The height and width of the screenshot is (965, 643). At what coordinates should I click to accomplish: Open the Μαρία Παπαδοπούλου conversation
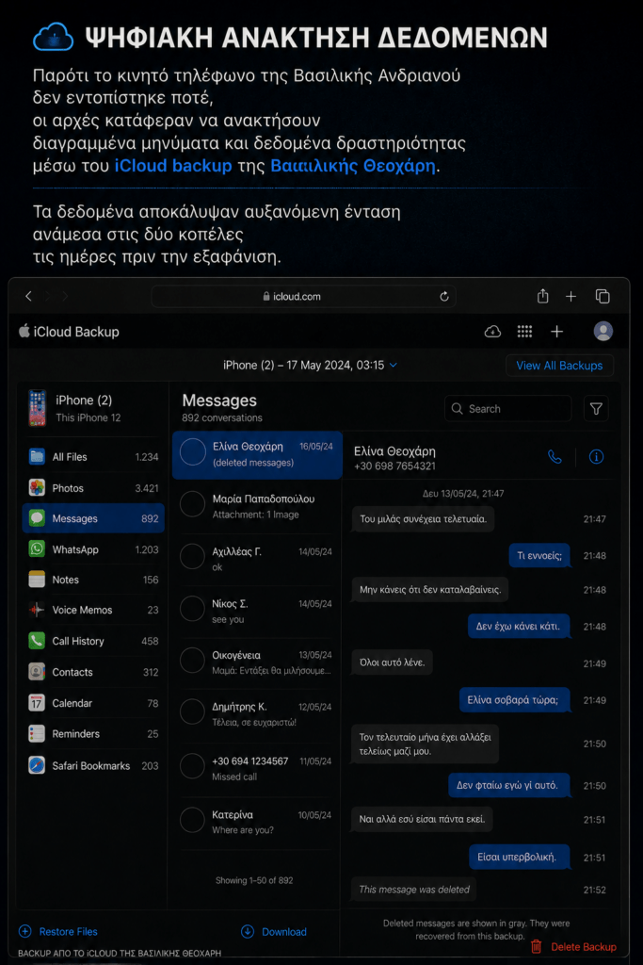click(x=257, y=506)
